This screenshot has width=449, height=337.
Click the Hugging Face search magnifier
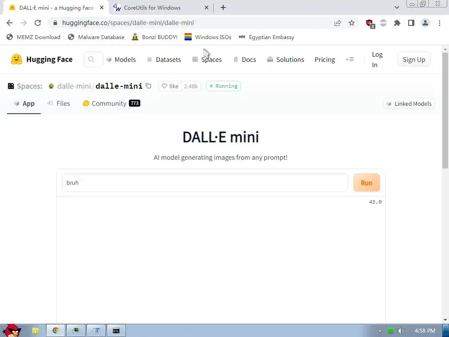pyautogui.click(x=91, y=59)
